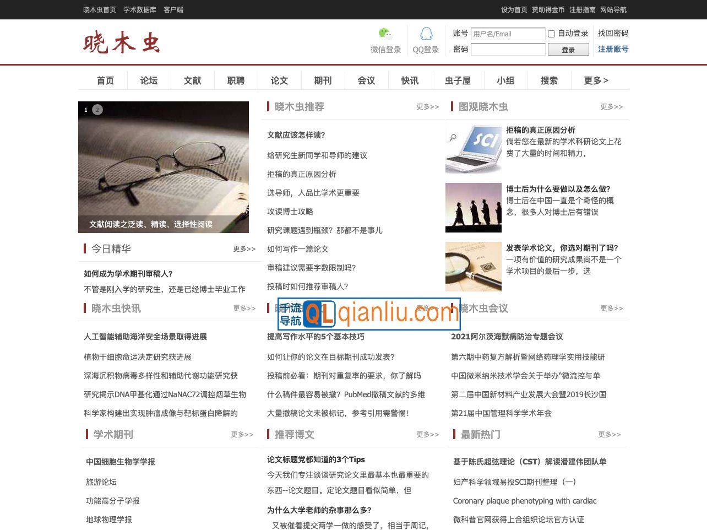Log in using the WeChat icon
The height and width of the screenshot is (530, 707).
[x=385, y=34]
